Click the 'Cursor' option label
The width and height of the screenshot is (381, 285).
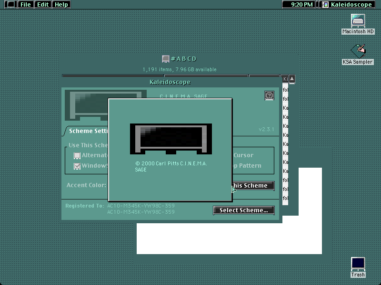(243, 155)
